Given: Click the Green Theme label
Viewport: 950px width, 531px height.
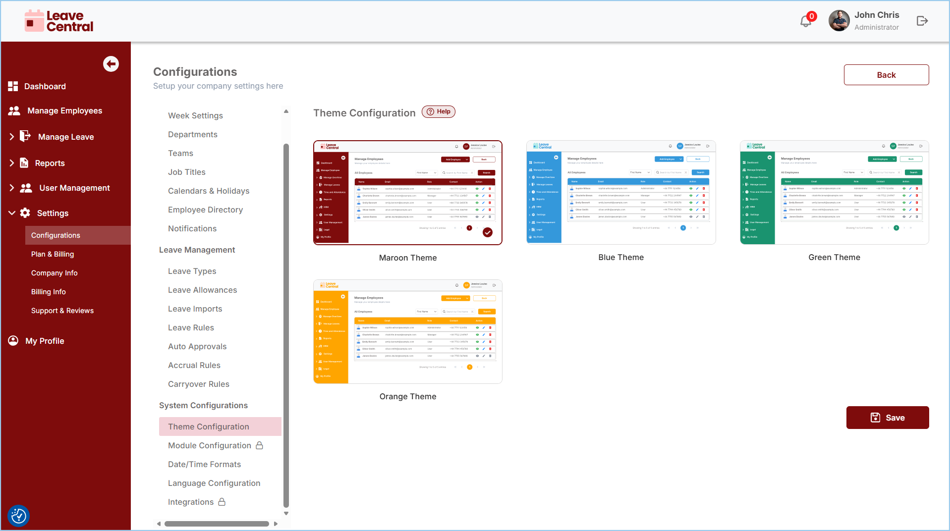Looking at the screenshot, I should [834, 257].
